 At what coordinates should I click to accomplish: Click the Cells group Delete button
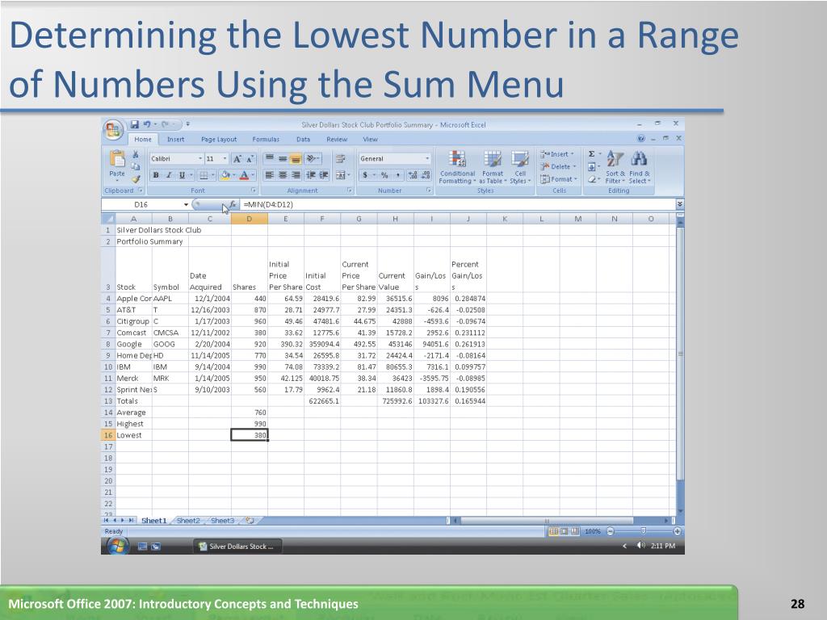(x=558, y=166)
